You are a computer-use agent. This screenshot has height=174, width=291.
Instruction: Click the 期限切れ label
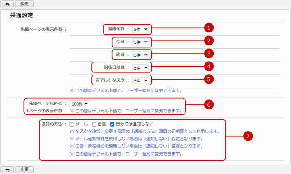click(x=116, y=29)
